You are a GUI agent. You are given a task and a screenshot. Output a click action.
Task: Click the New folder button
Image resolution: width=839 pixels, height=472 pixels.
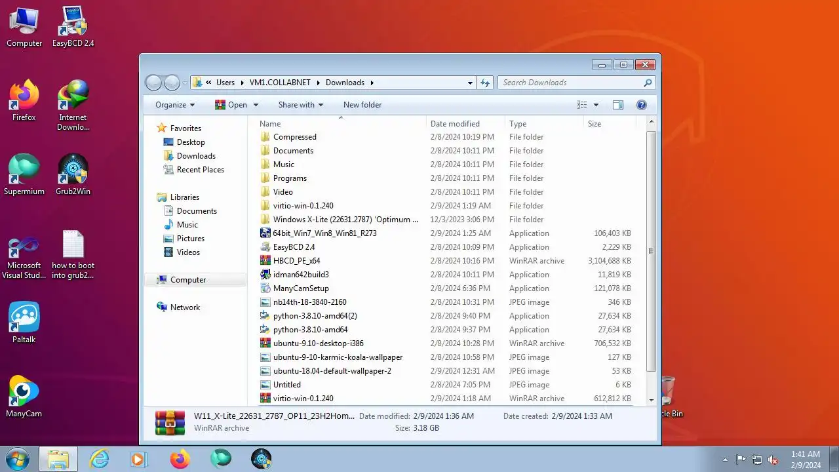coord(362,105)
